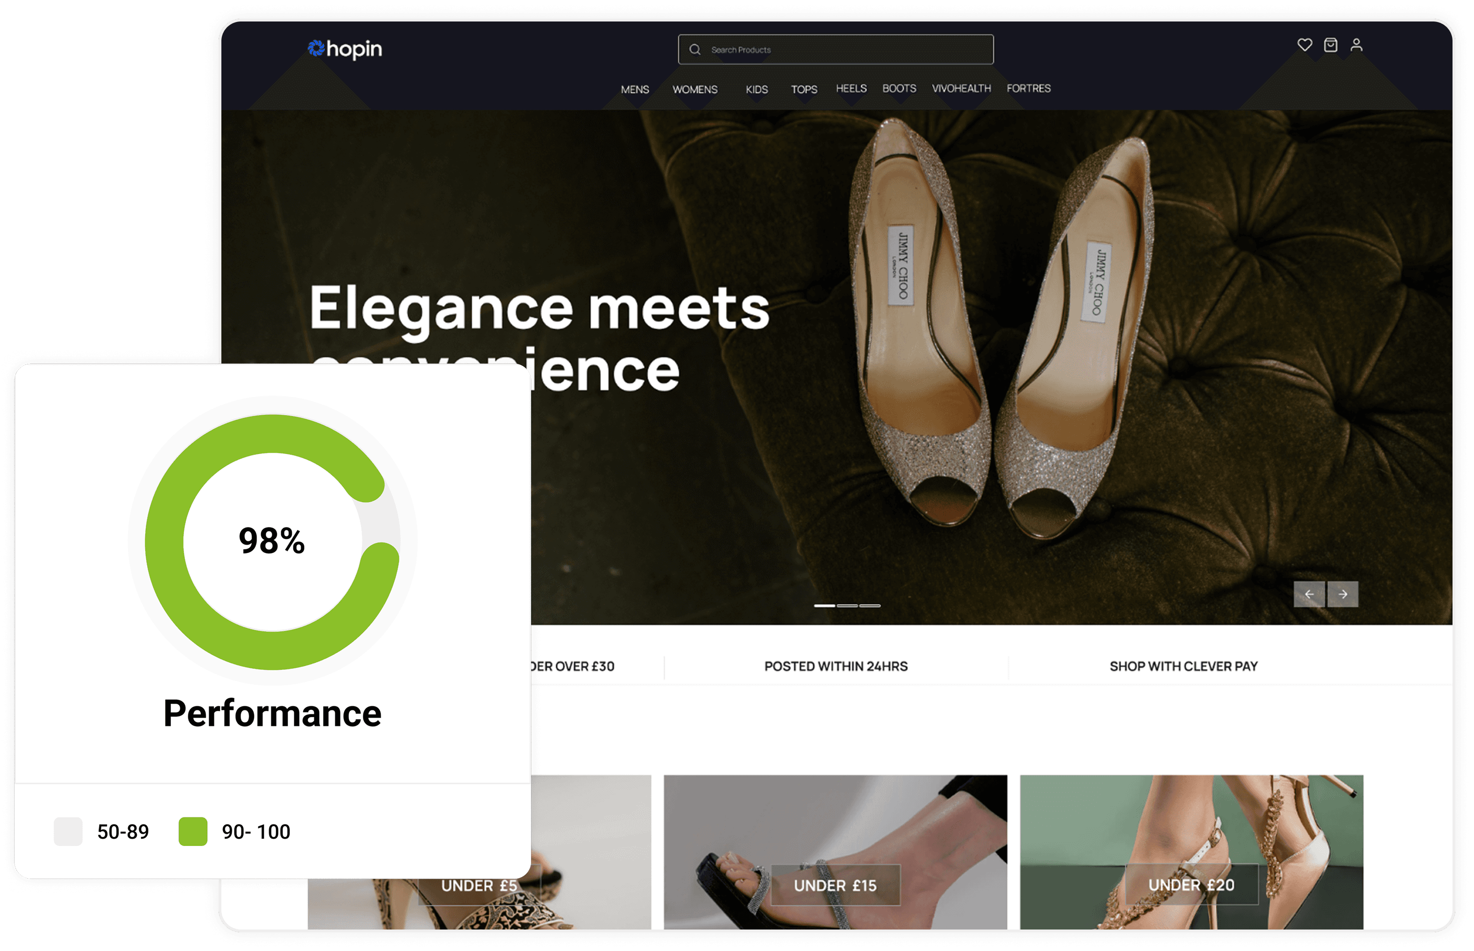Viewport: 1474px width, 951px height.
Task: Open the WOMENS category
Action: coord(694,90)
